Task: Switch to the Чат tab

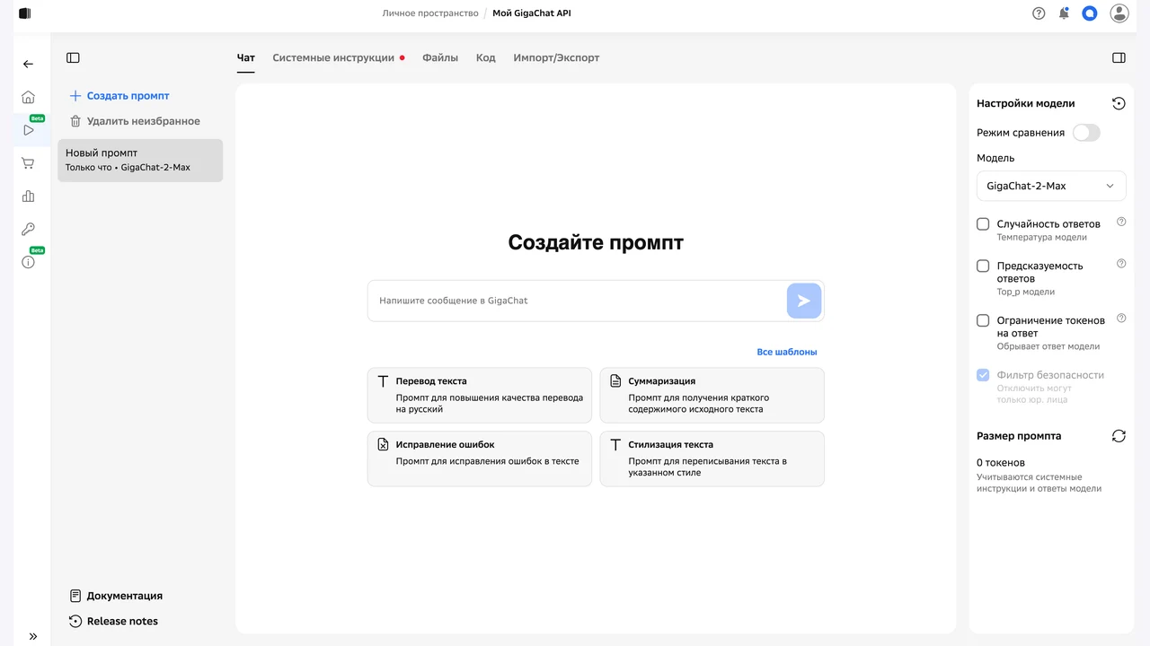Action: 246,57
